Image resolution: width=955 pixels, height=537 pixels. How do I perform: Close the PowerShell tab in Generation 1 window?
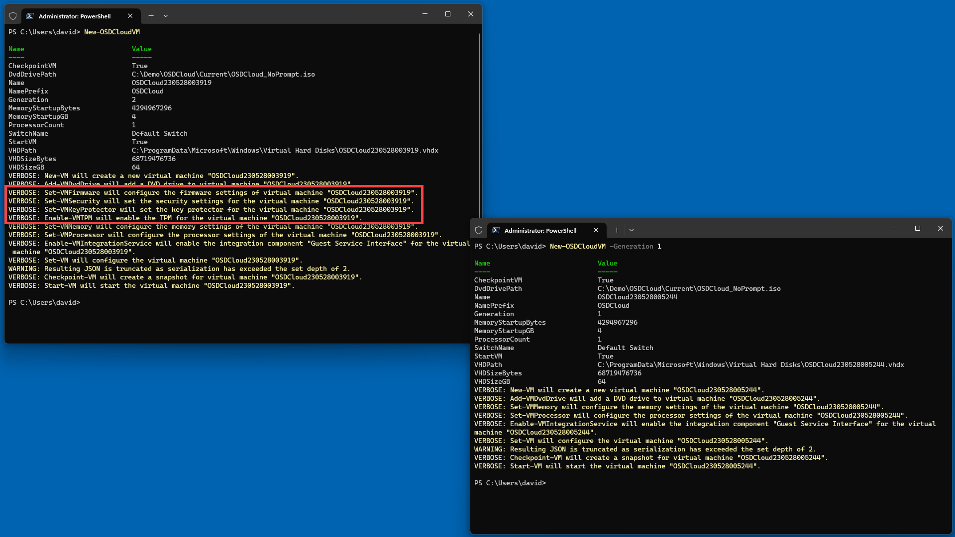click(596, 230)
